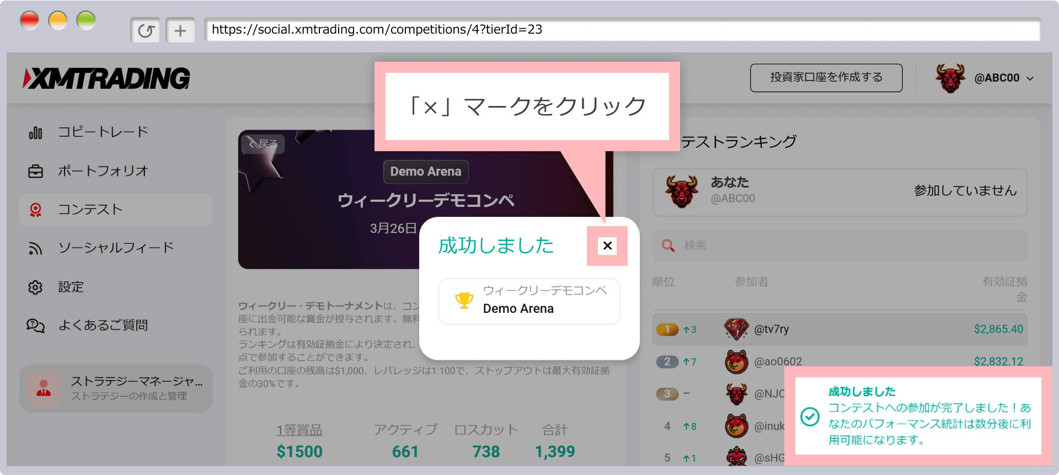Image resolution: width=1059 pixels, height=475 pixels.
Task: Click the 1等賞品 link
Action: (x=299, y=430)
